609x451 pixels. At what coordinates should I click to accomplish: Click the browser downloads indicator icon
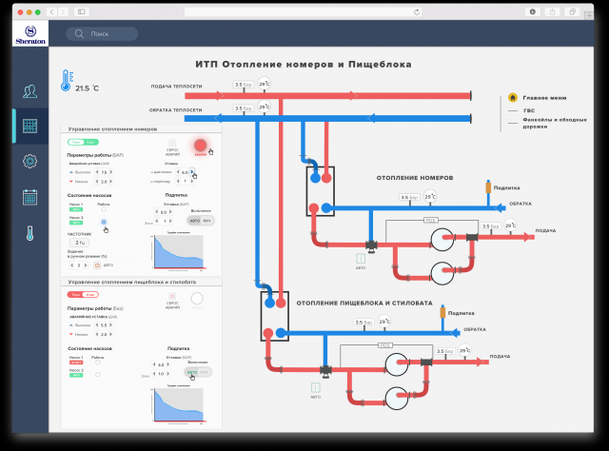coord(533,12)
